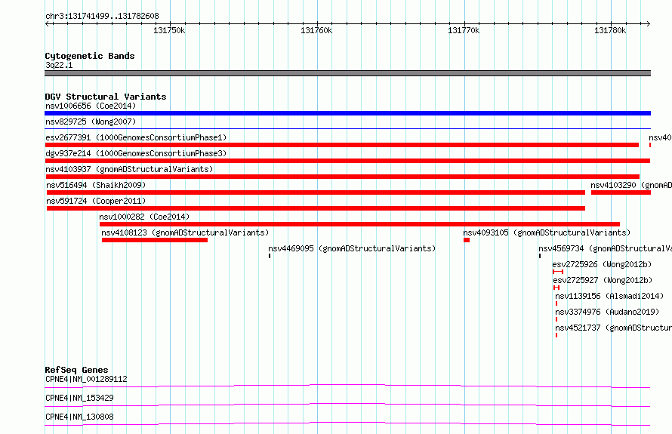
Task: Select the red esv2725927 variant glyph
Action: pyautogui.click(x=556, y=288)
